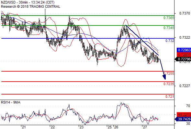Click the red 0.7235 support label
The image size is (191, 129).
(169, 84)
